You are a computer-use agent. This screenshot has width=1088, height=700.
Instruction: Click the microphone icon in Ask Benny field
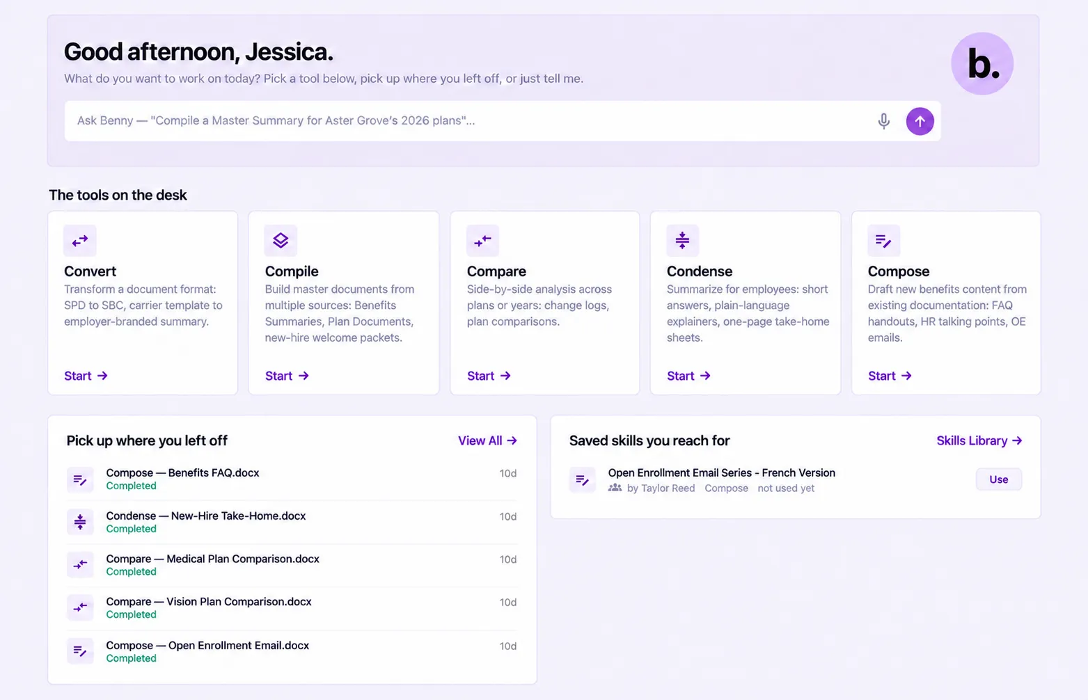(x=883, y=121)
